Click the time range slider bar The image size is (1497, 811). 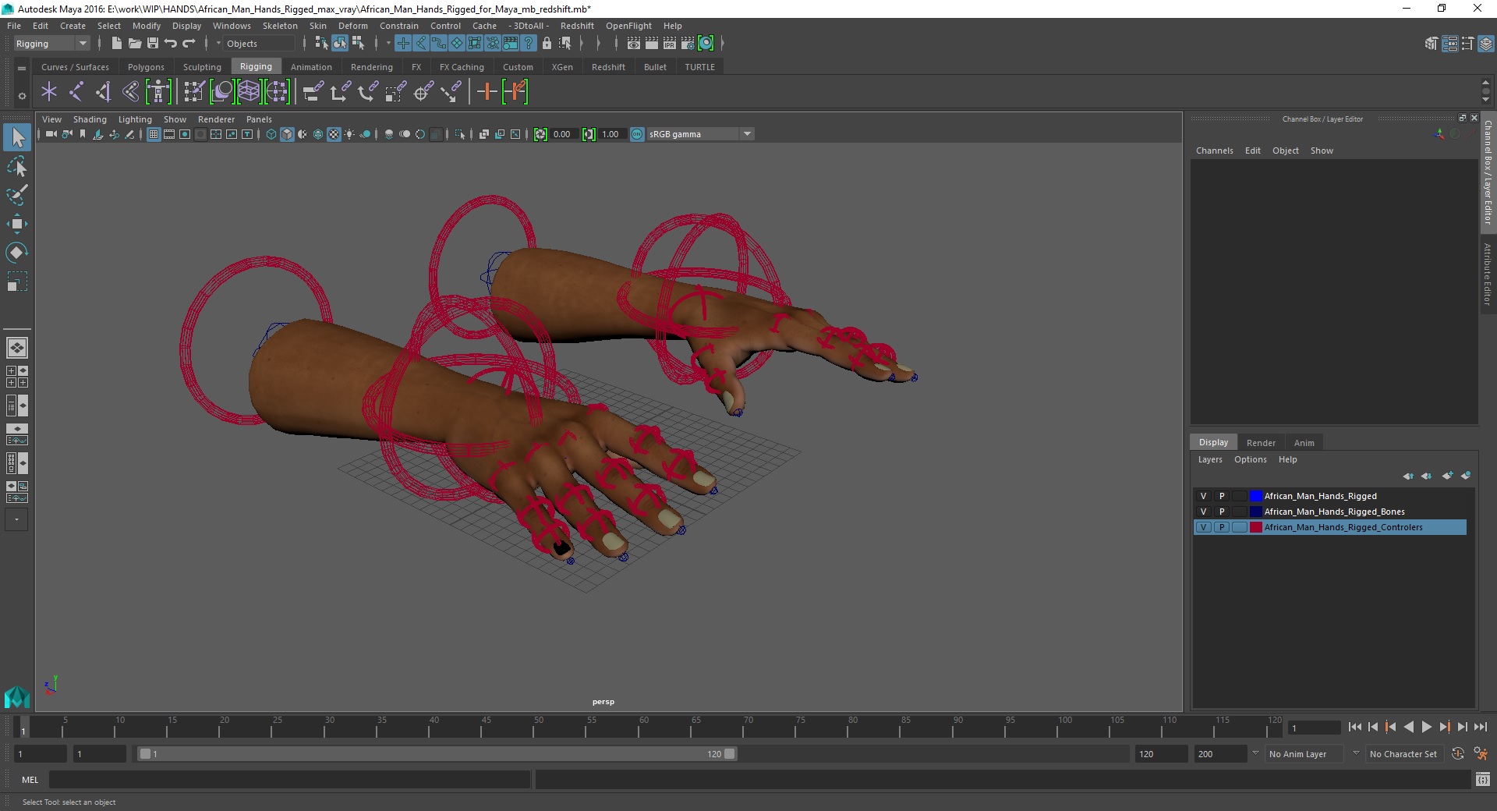[x=437, y=753]
